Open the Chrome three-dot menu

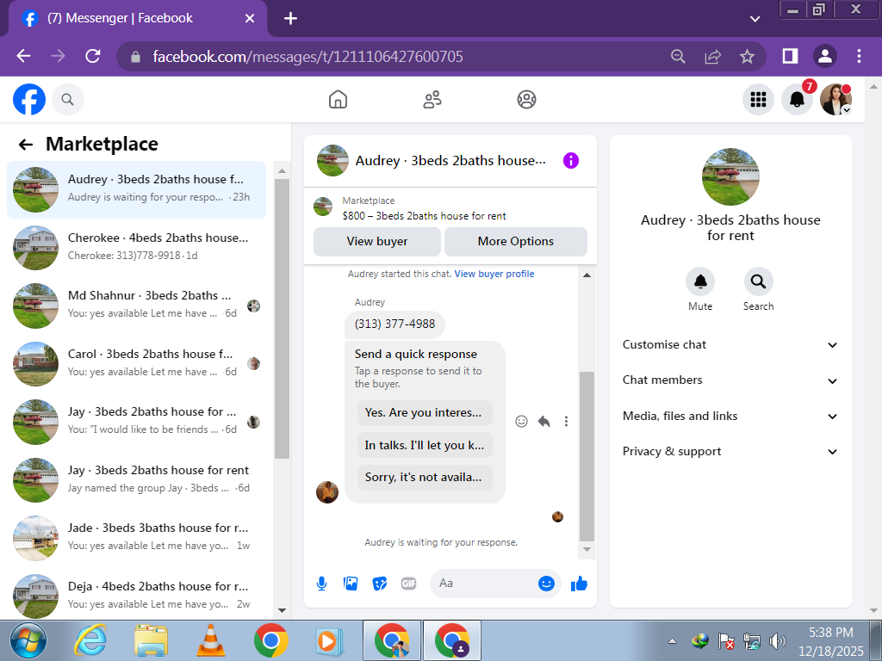(859, 56)
